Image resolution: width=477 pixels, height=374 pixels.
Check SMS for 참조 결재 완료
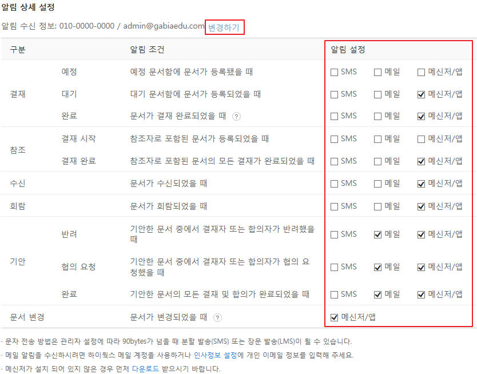(x=334, y=161)
